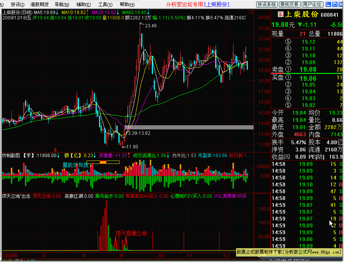Open the 港股期货 menu

(39, 5)
